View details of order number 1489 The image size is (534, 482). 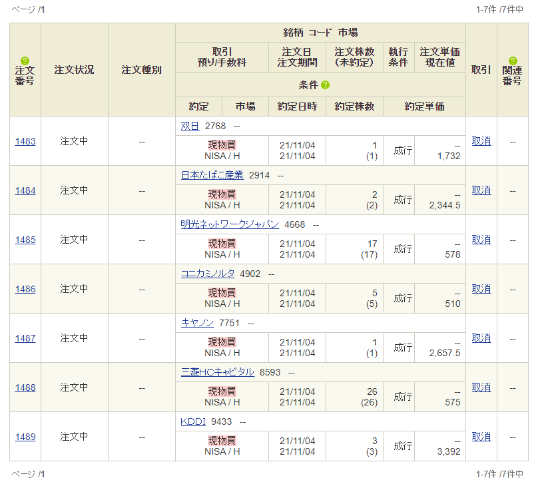tap(25, 437)
